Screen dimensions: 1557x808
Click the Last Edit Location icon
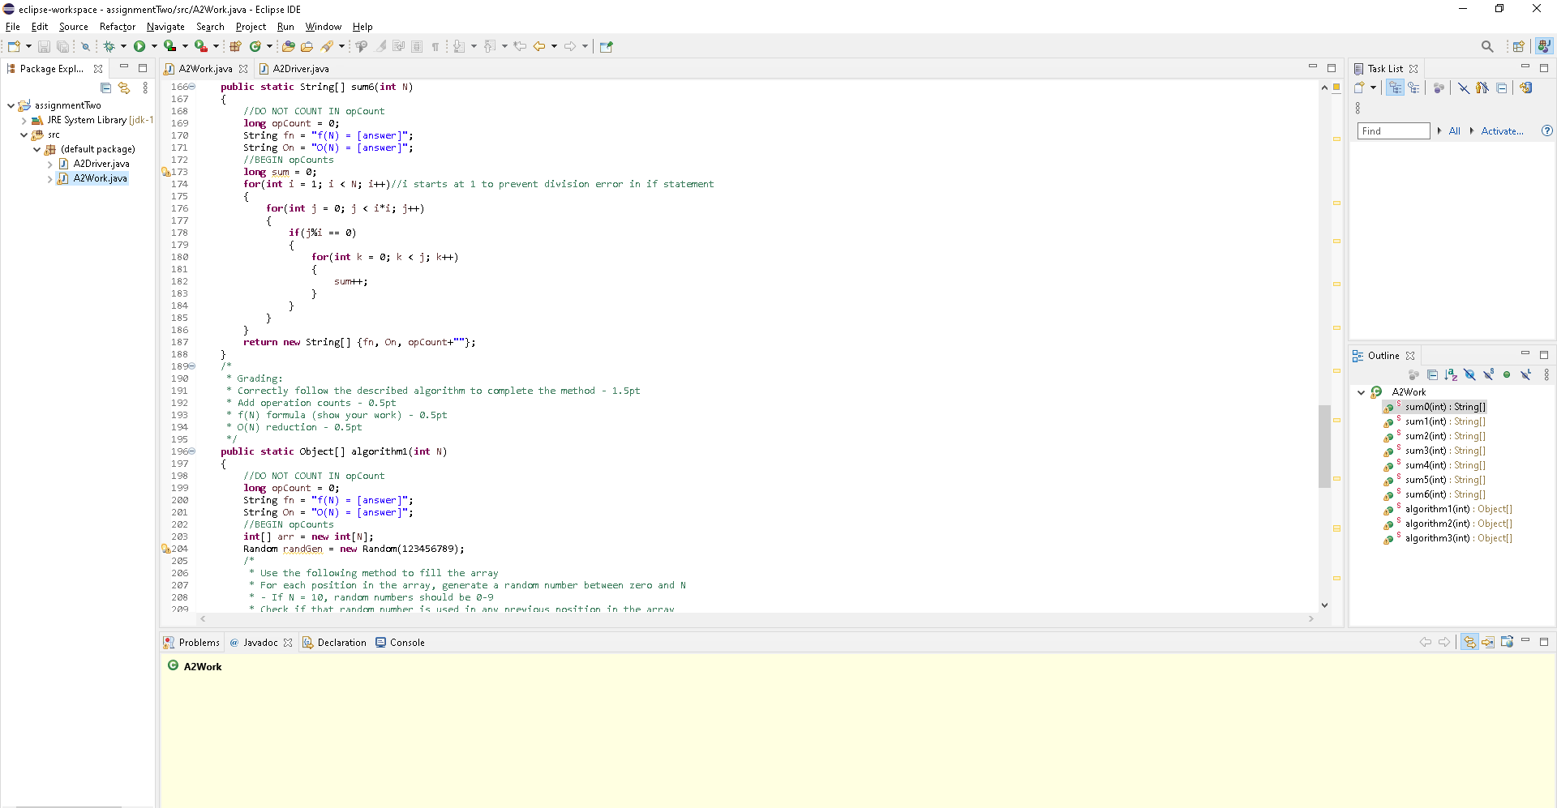click(520, 46)
